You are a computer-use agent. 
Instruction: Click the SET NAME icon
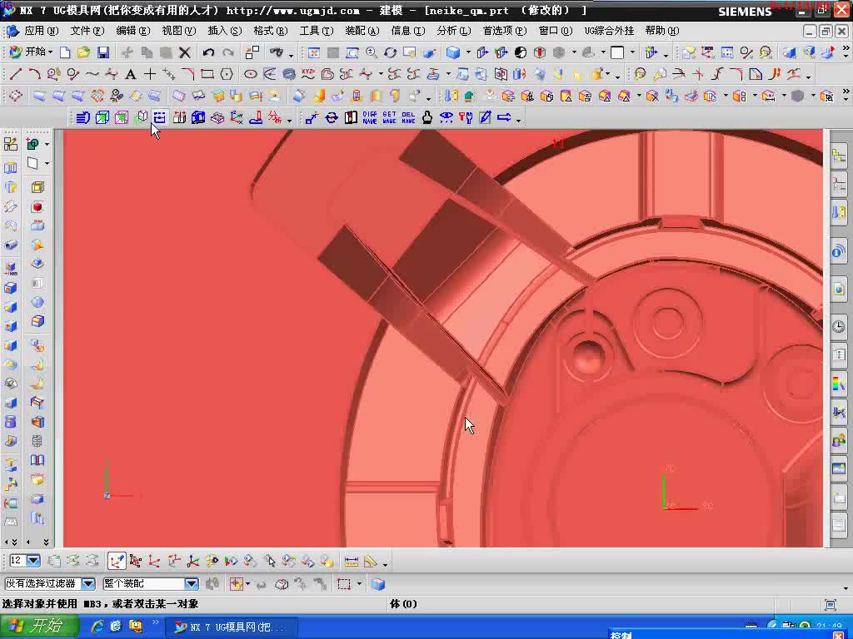(x=389, y=117)
